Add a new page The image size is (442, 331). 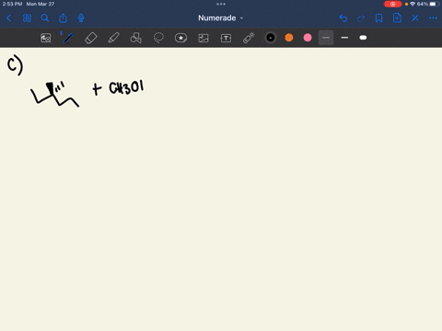(x=397, y=18)
